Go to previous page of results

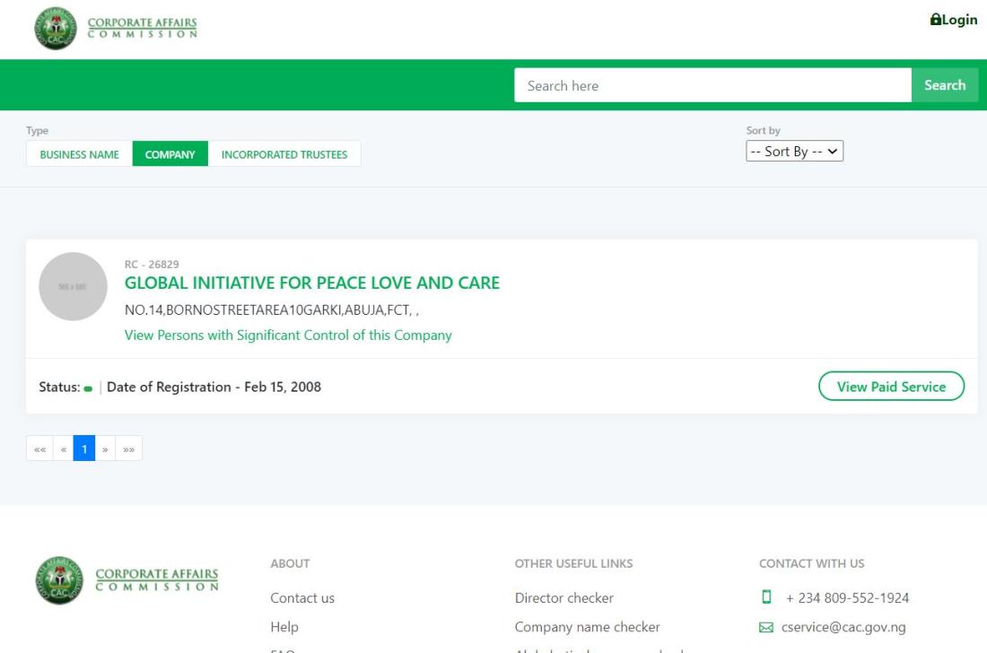(x=64, y=448)
